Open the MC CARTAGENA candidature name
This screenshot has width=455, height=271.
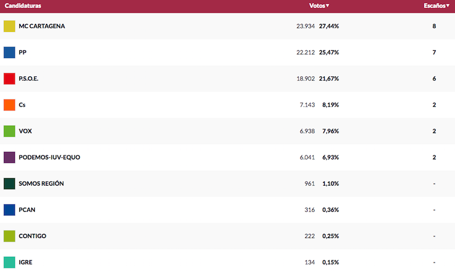[42, 26]
